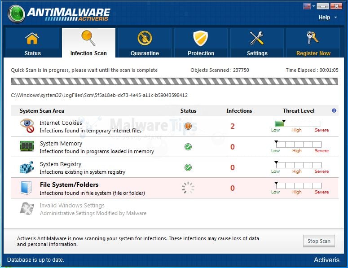Open the US flag language selector
348x268 pixels.
307,6
